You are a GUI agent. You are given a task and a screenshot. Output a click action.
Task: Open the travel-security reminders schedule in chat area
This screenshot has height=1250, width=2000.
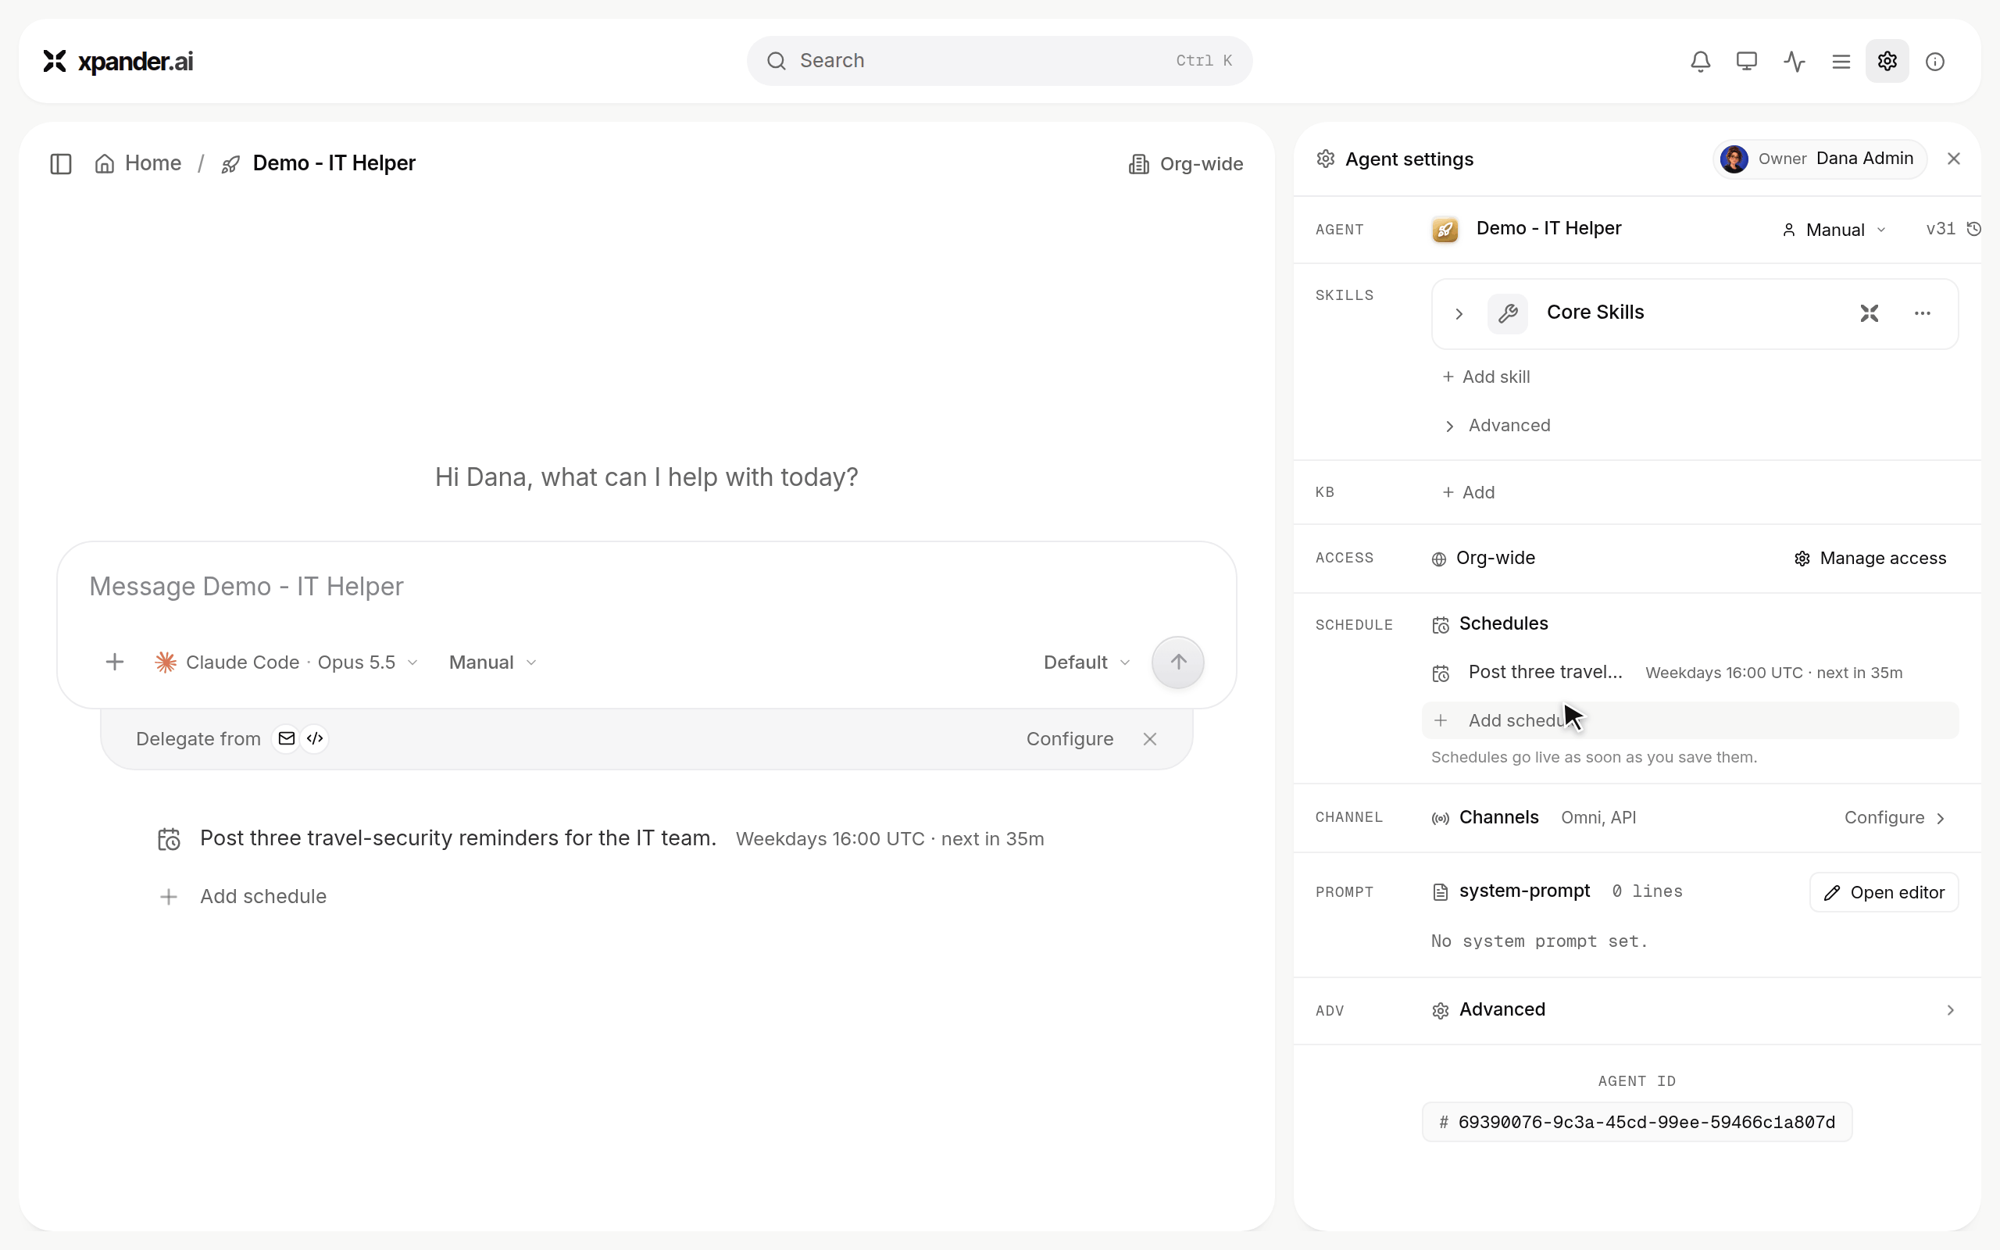601,839
